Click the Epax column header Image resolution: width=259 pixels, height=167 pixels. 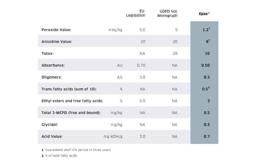204,13
